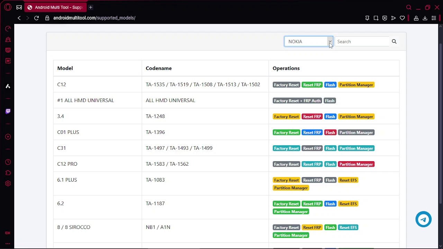The image size is (443, 249).
Task: Click the page search magnifier button
Action: click(394, 41)
